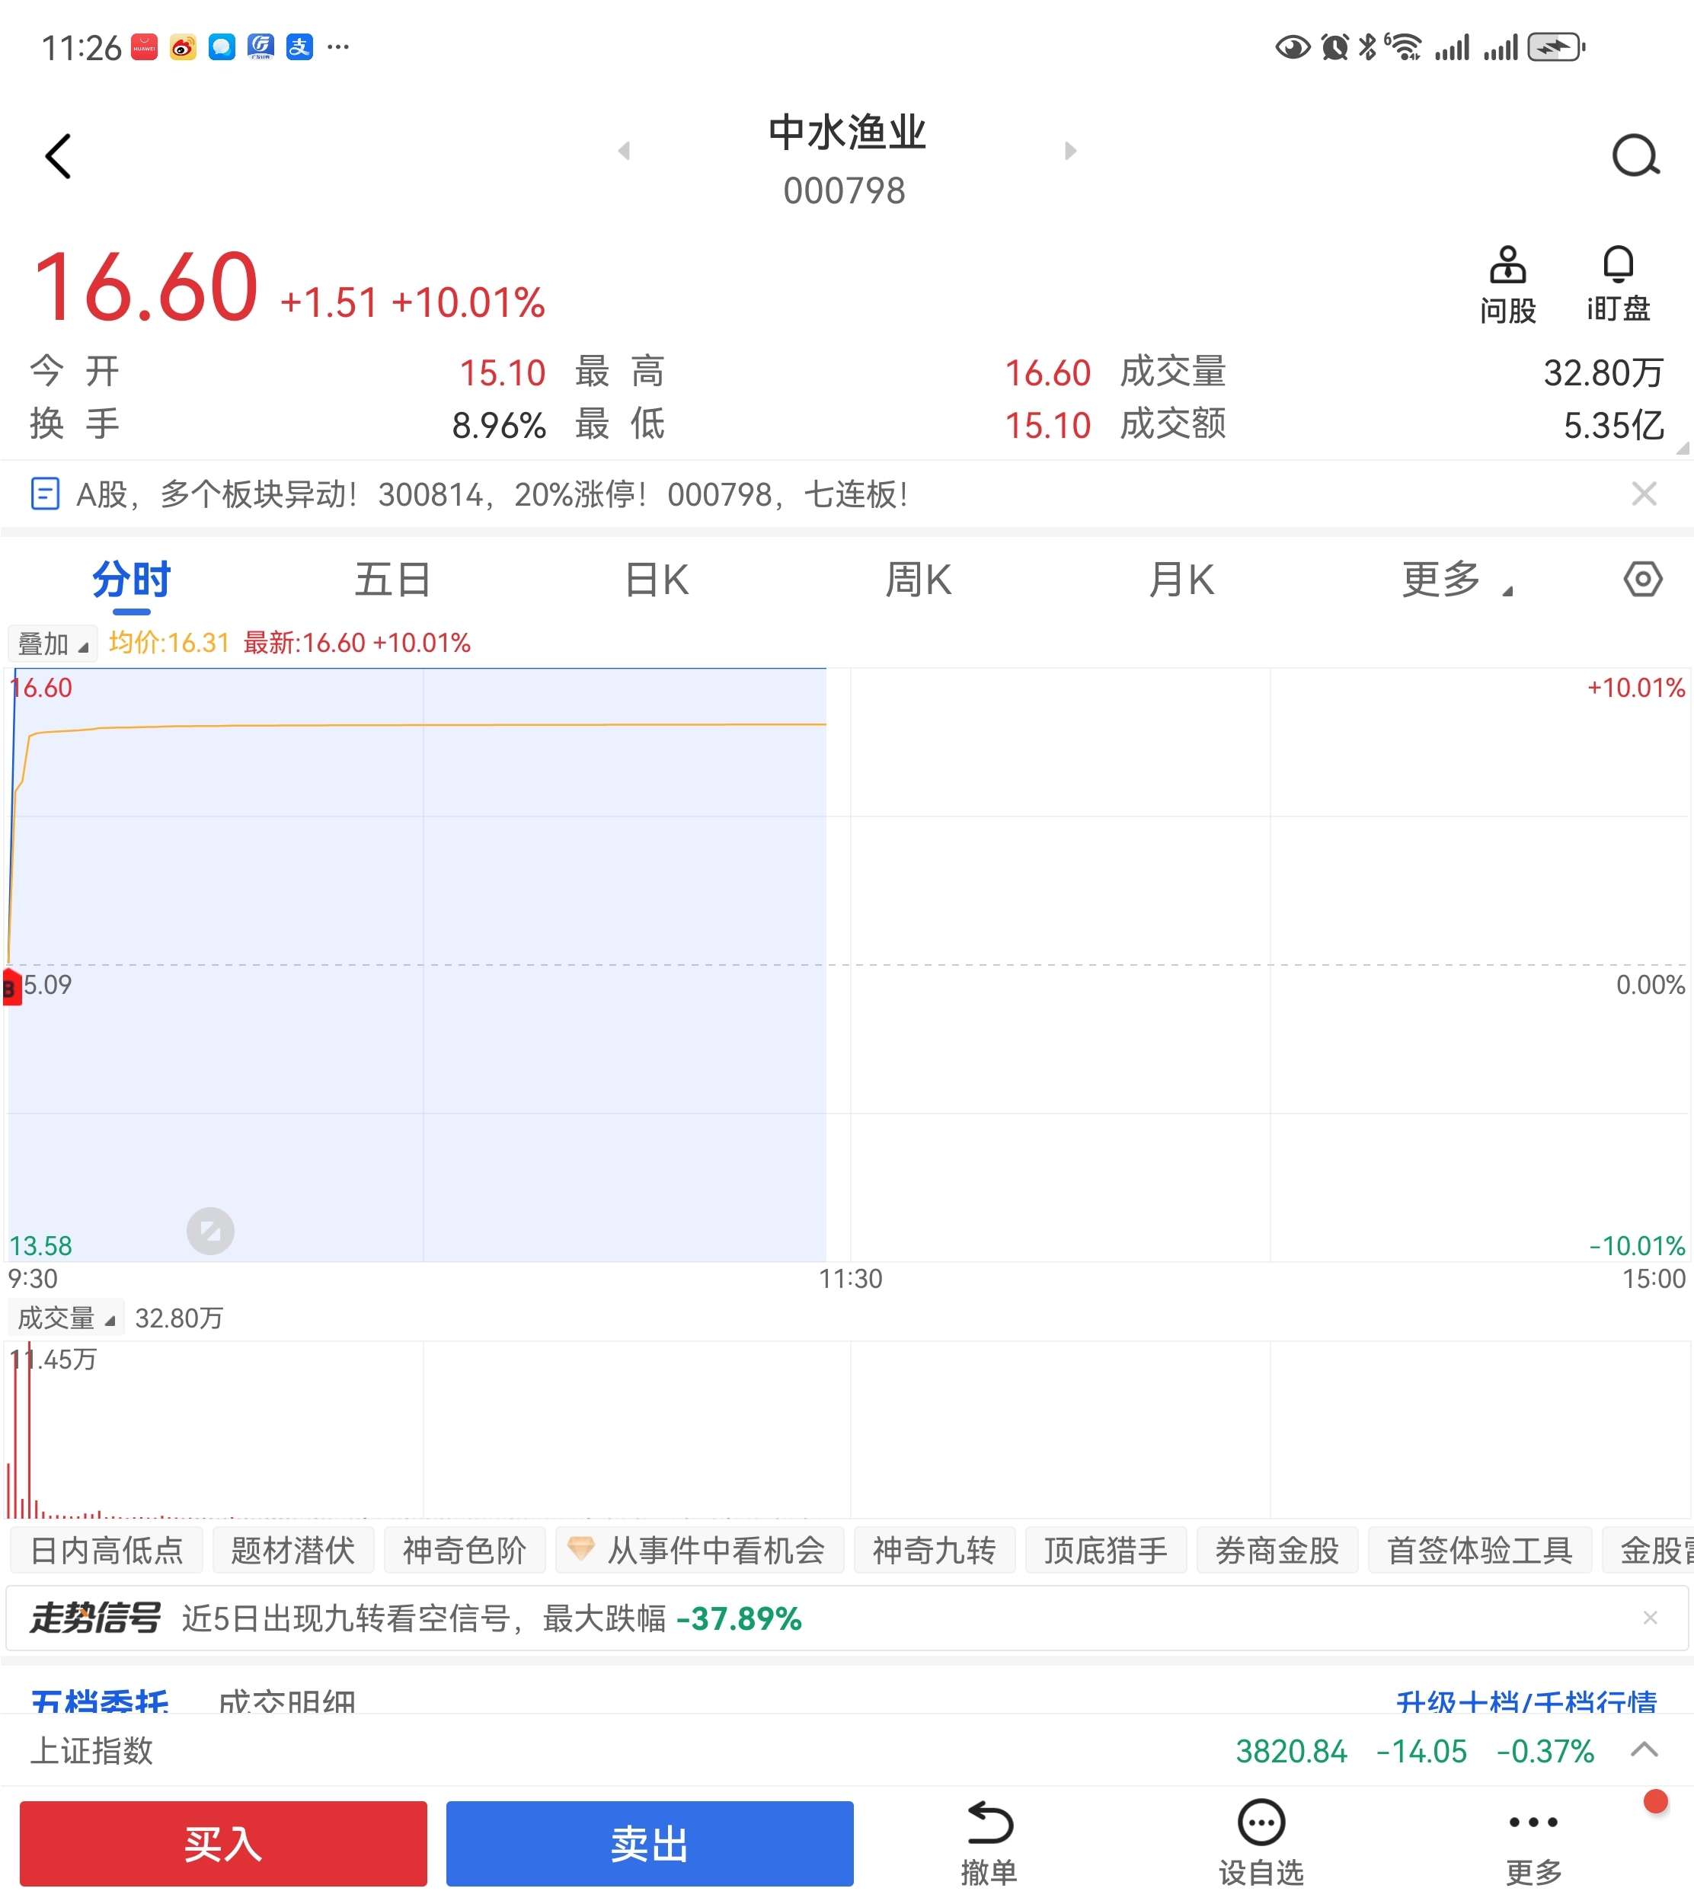The image size is (1694, 1901).
Task: Tap the back arrow icon
Action: (58, 156)
